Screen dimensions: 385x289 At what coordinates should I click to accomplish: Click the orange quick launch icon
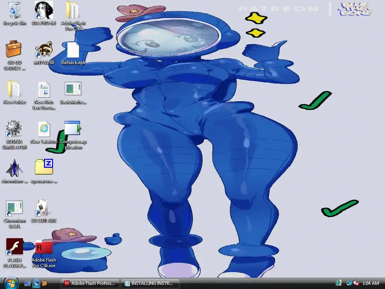coord(44,283)
